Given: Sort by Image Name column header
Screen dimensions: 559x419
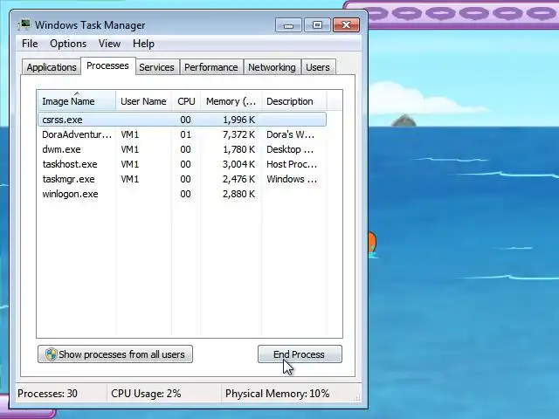Looking at the screenshot, I should coord(77,101).
